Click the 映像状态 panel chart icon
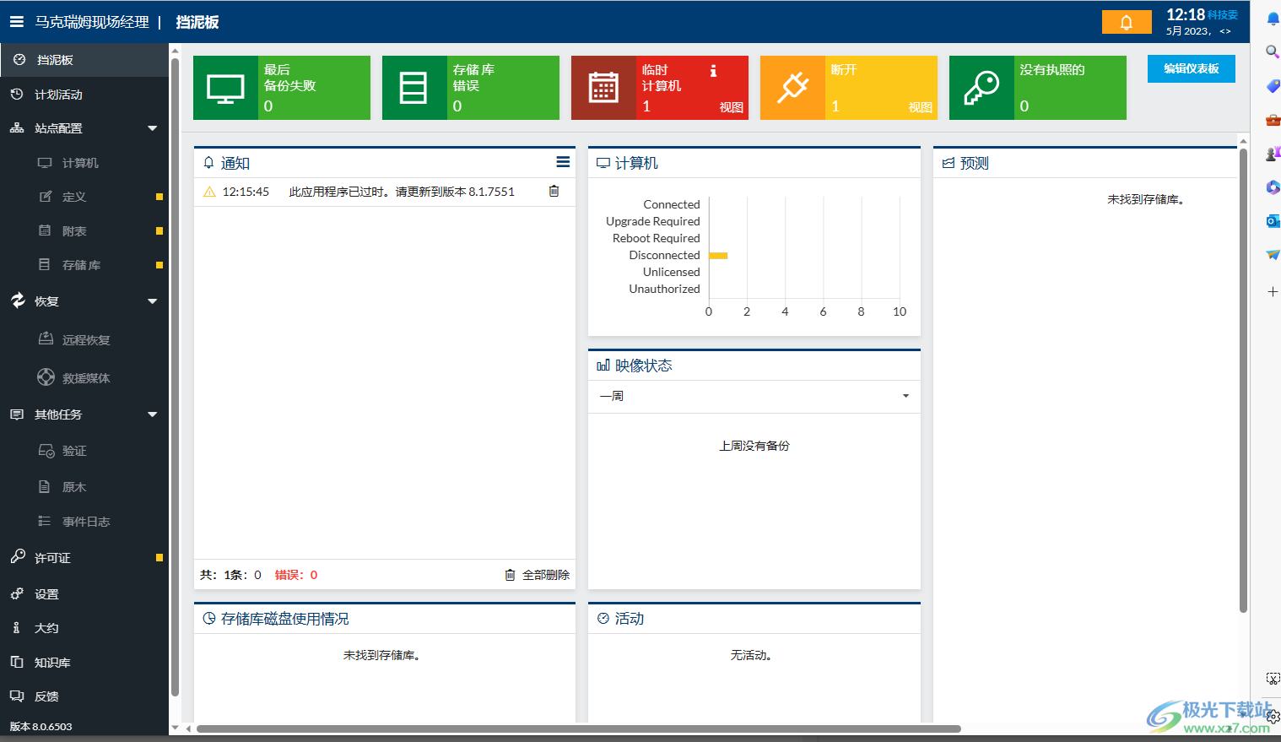Image resolution: width=1281 pixels, height=742 pixels. [603, 366]
